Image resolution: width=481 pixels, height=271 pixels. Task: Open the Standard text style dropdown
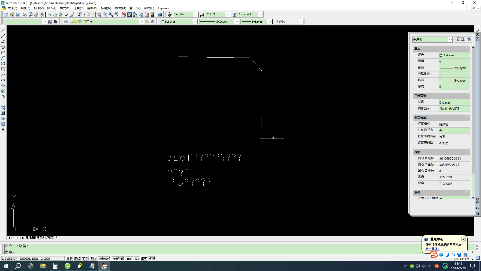pos(196,15)
